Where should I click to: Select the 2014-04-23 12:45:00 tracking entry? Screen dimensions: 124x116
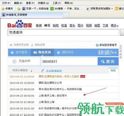[63, 76]
